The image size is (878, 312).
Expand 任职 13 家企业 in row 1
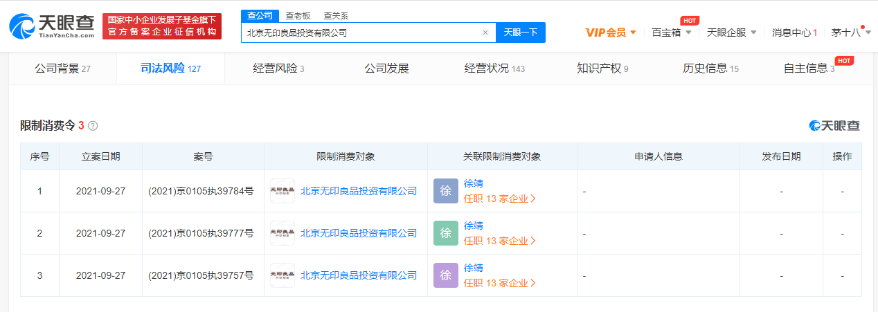point(500,199)
